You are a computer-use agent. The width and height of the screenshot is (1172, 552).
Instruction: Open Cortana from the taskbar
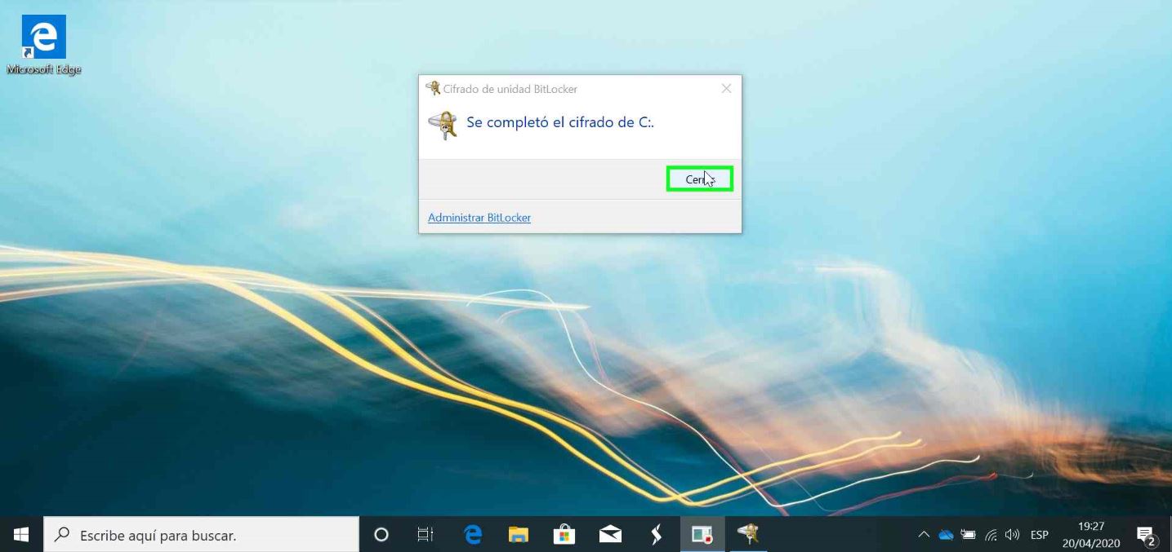click(x=381, y=535)
